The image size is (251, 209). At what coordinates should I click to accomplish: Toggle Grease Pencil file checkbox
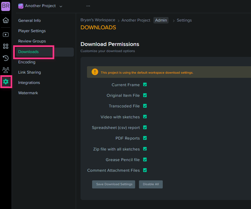[x=145, y=159]
